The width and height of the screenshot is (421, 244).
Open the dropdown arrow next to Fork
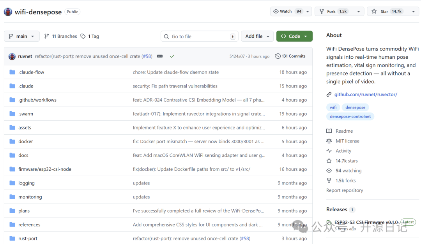[358, 12]
